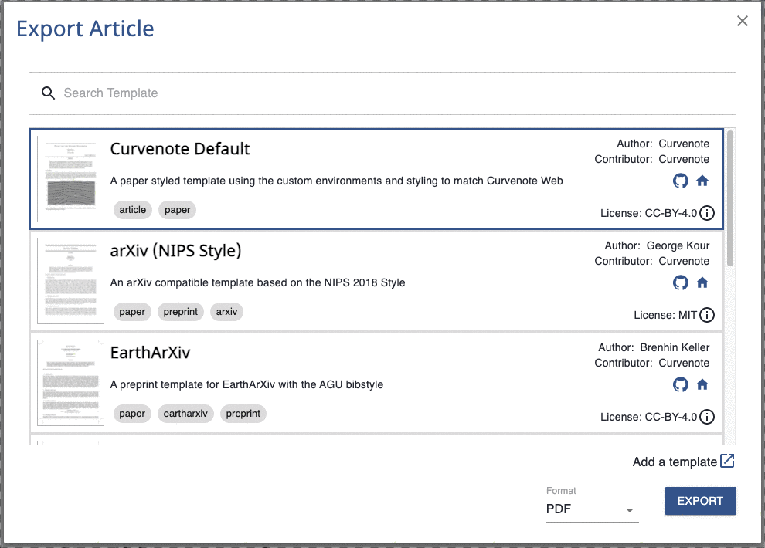Click the 'EarthArXiv' title
The height and width of the screenshot is (548, 765).
point(150,352)
